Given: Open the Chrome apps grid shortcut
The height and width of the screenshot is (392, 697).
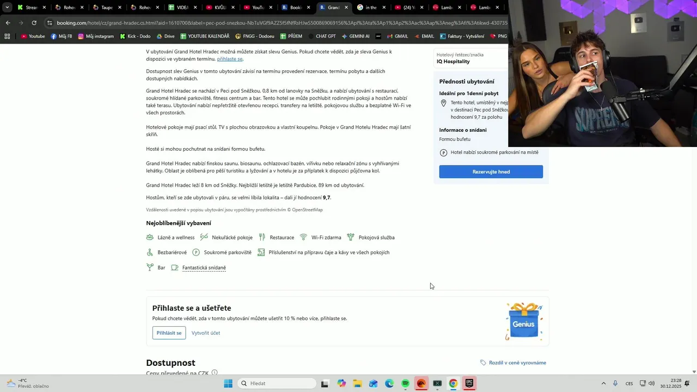Looking at the screenshot, I should point(7,36).
